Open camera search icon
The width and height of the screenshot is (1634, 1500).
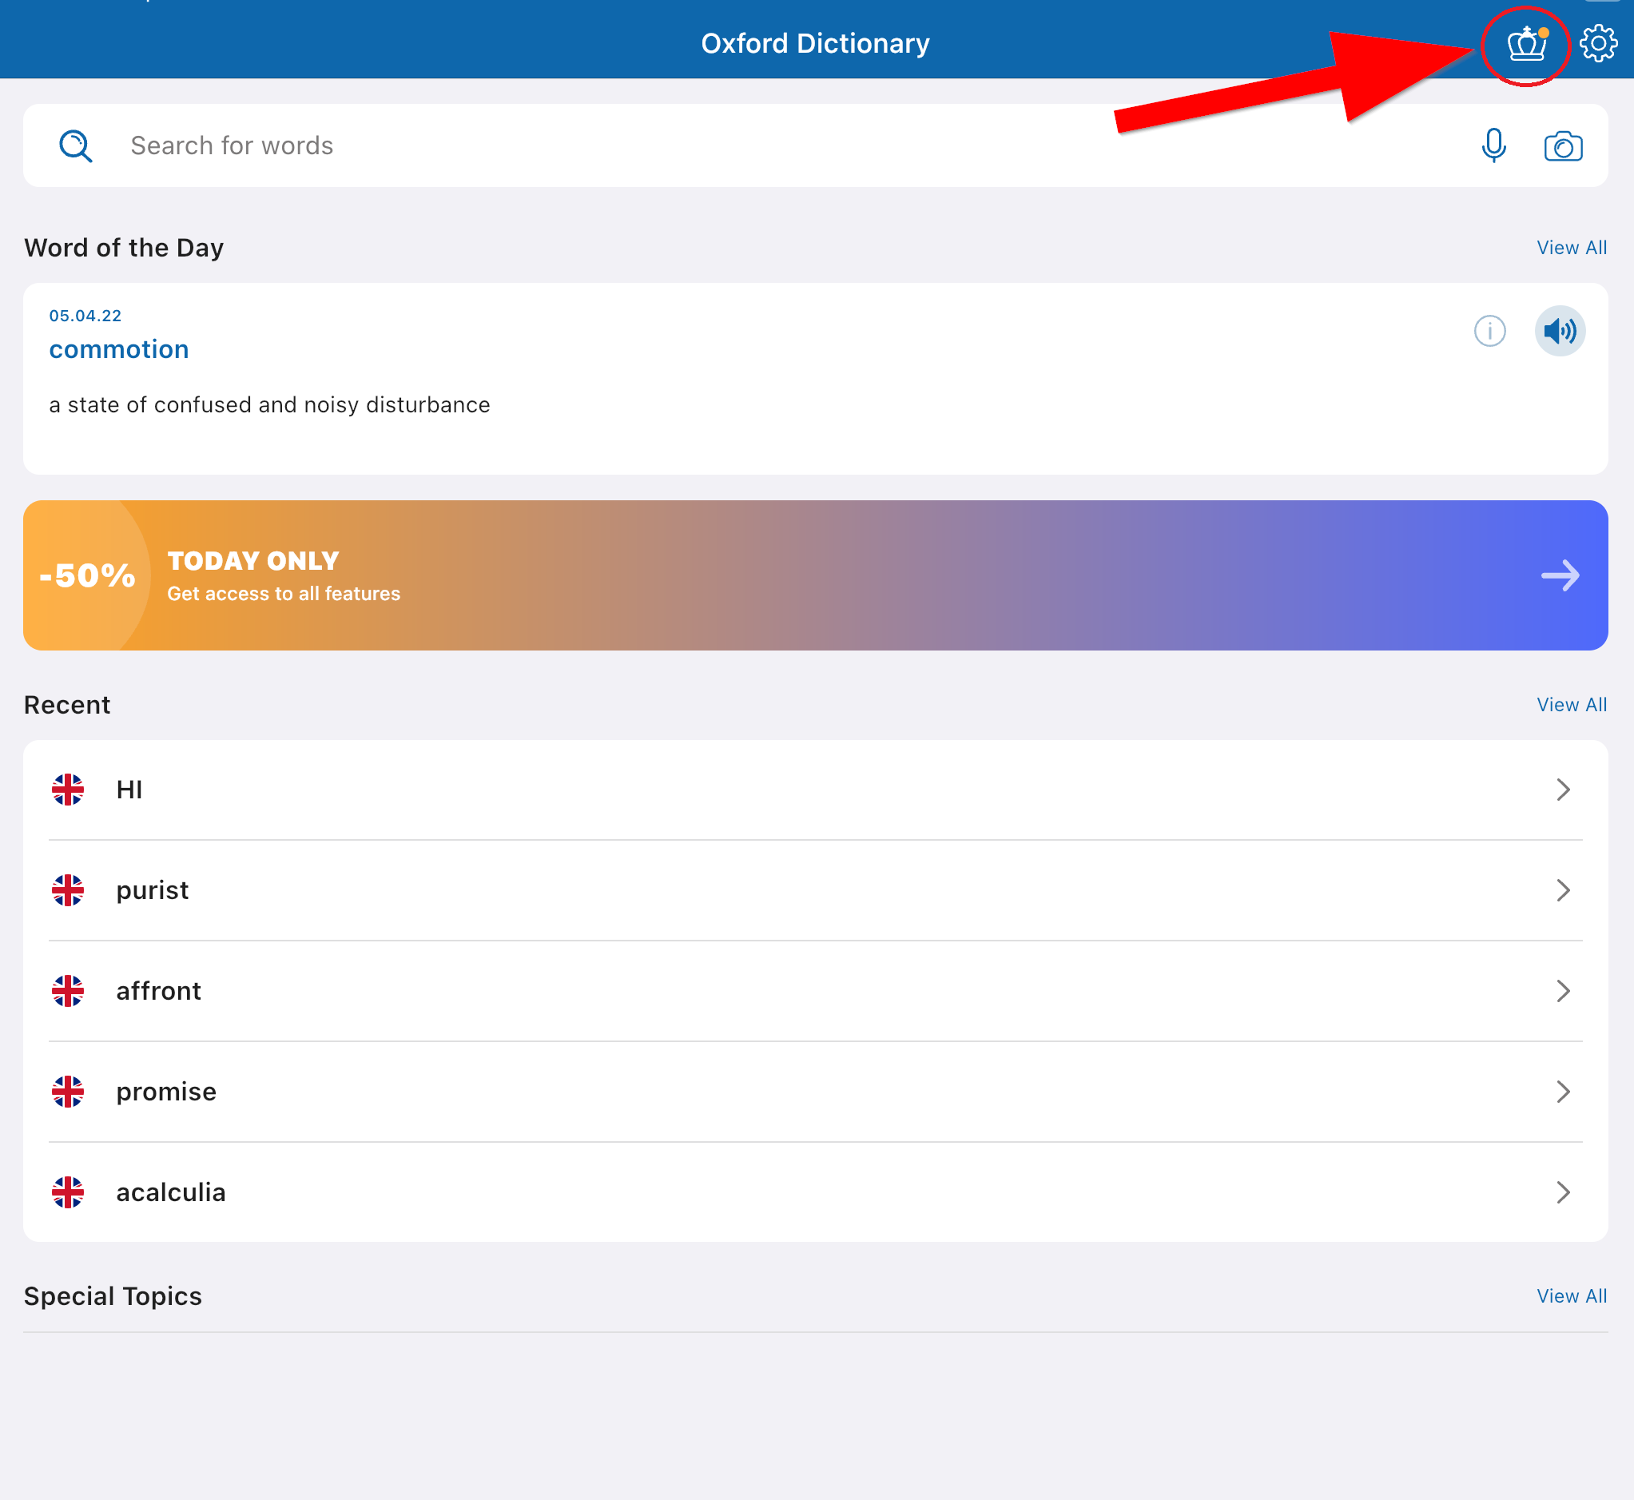1563,146
